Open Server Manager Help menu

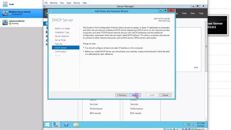[201, 13]
